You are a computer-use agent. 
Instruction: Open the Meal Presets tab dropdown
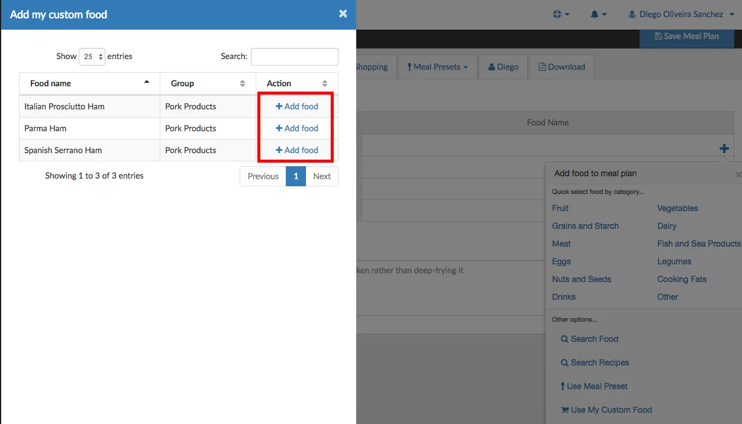coord(437,67)
